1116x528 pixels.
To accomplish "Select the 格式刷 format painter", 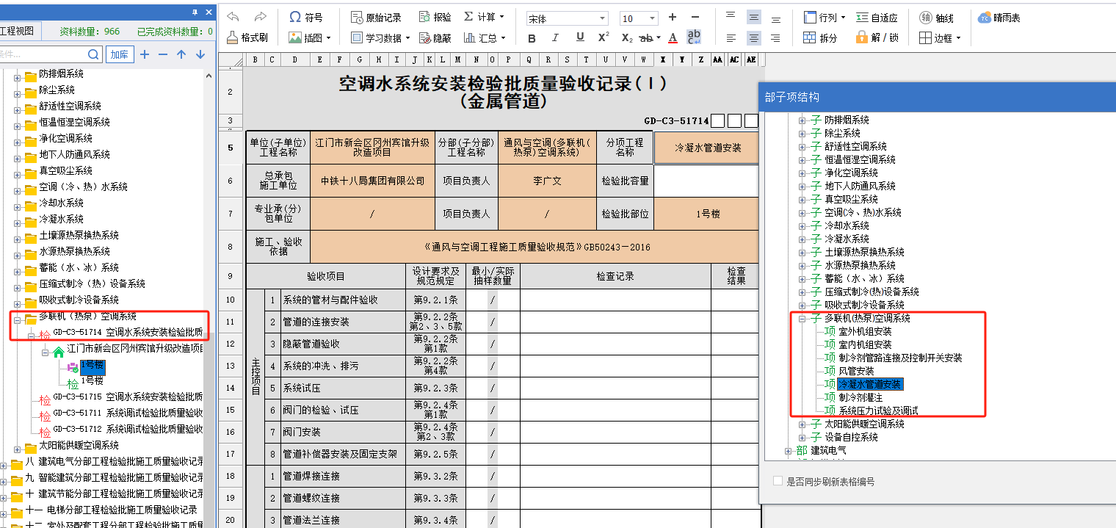I will [247, 37].
